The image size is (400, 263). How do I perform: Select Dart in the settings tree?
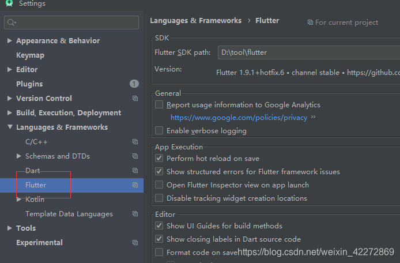point(33,171)
